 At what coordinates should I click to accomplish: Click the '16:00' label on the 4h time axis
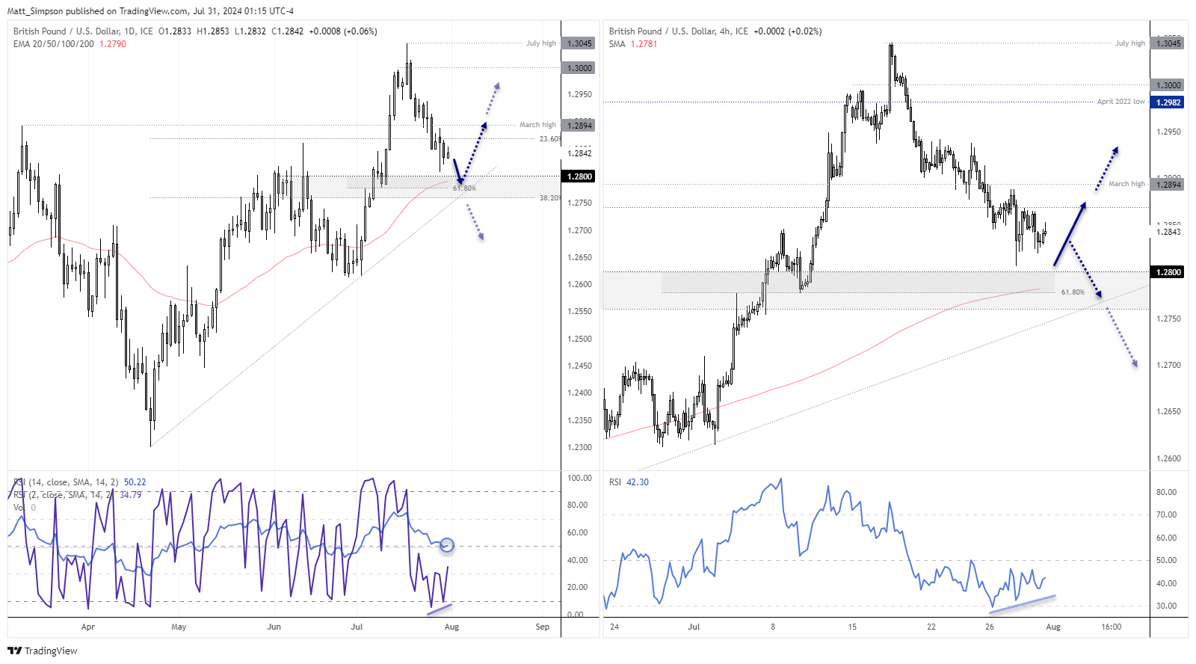(x=1111, y=627)
